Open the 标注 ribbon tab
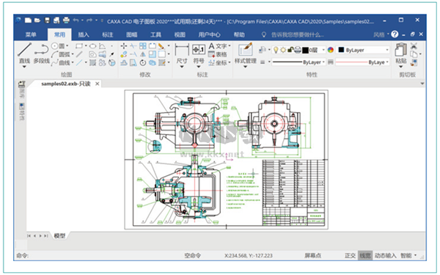 [108, 34]
